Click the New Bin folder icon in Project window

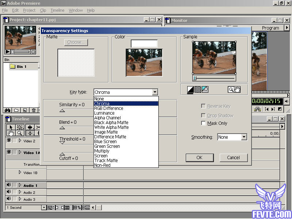[16, 110]
